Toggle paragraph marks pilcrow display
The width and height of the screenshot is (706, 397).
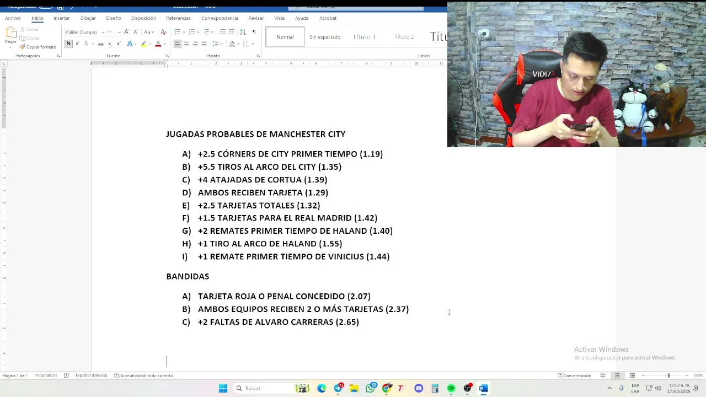coord(254,31)
